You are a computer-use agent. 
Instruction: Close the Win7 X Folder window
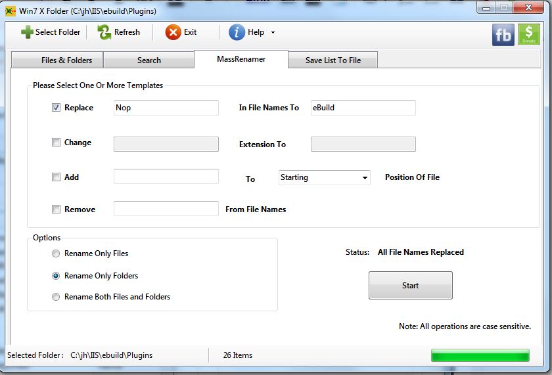click(528, 7)
